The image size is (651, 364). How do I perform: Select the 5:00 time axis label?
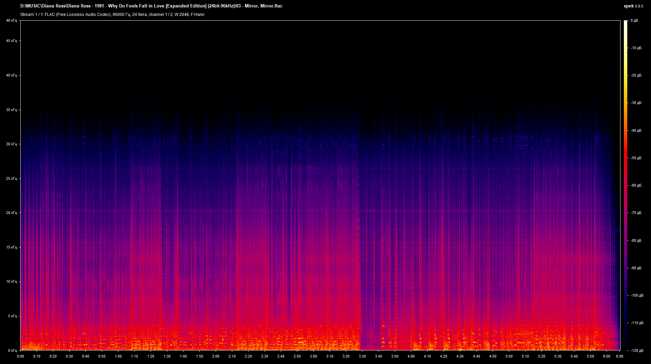tap(509, 356)
